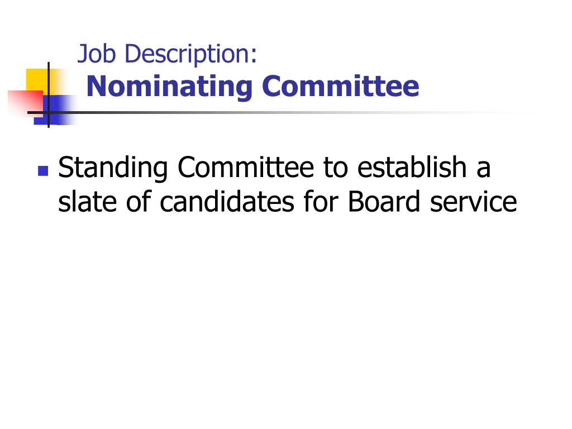The height and width of the screenshot is (429, 572).
Task: Click the word 'Committee' in bullet text
Action: tap(246, 167)
